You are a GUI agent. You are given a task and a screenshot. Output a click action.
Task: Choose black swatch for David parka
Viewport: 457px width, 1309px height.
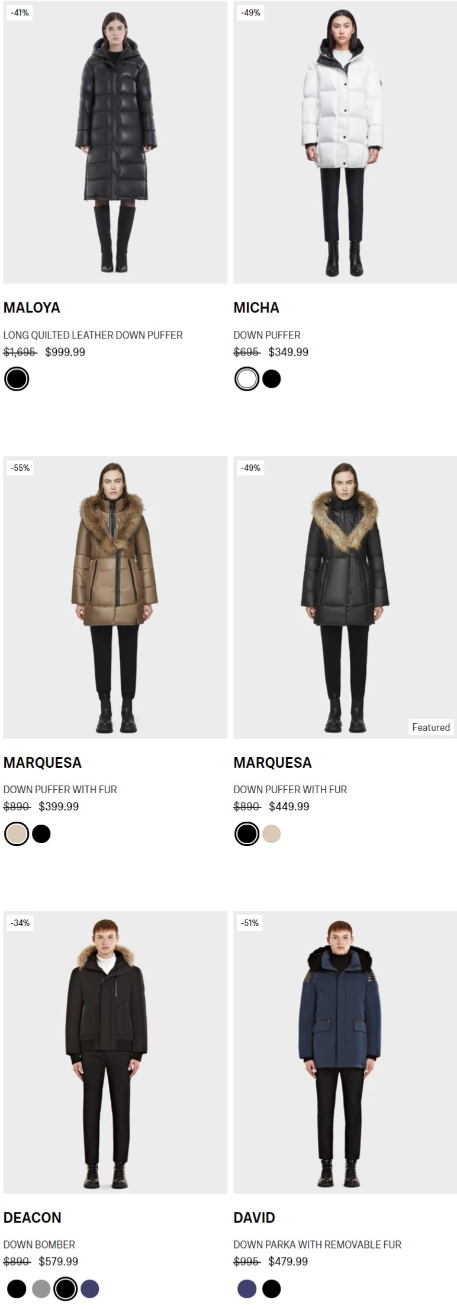pyautogui.click(x=272, y=1289)
